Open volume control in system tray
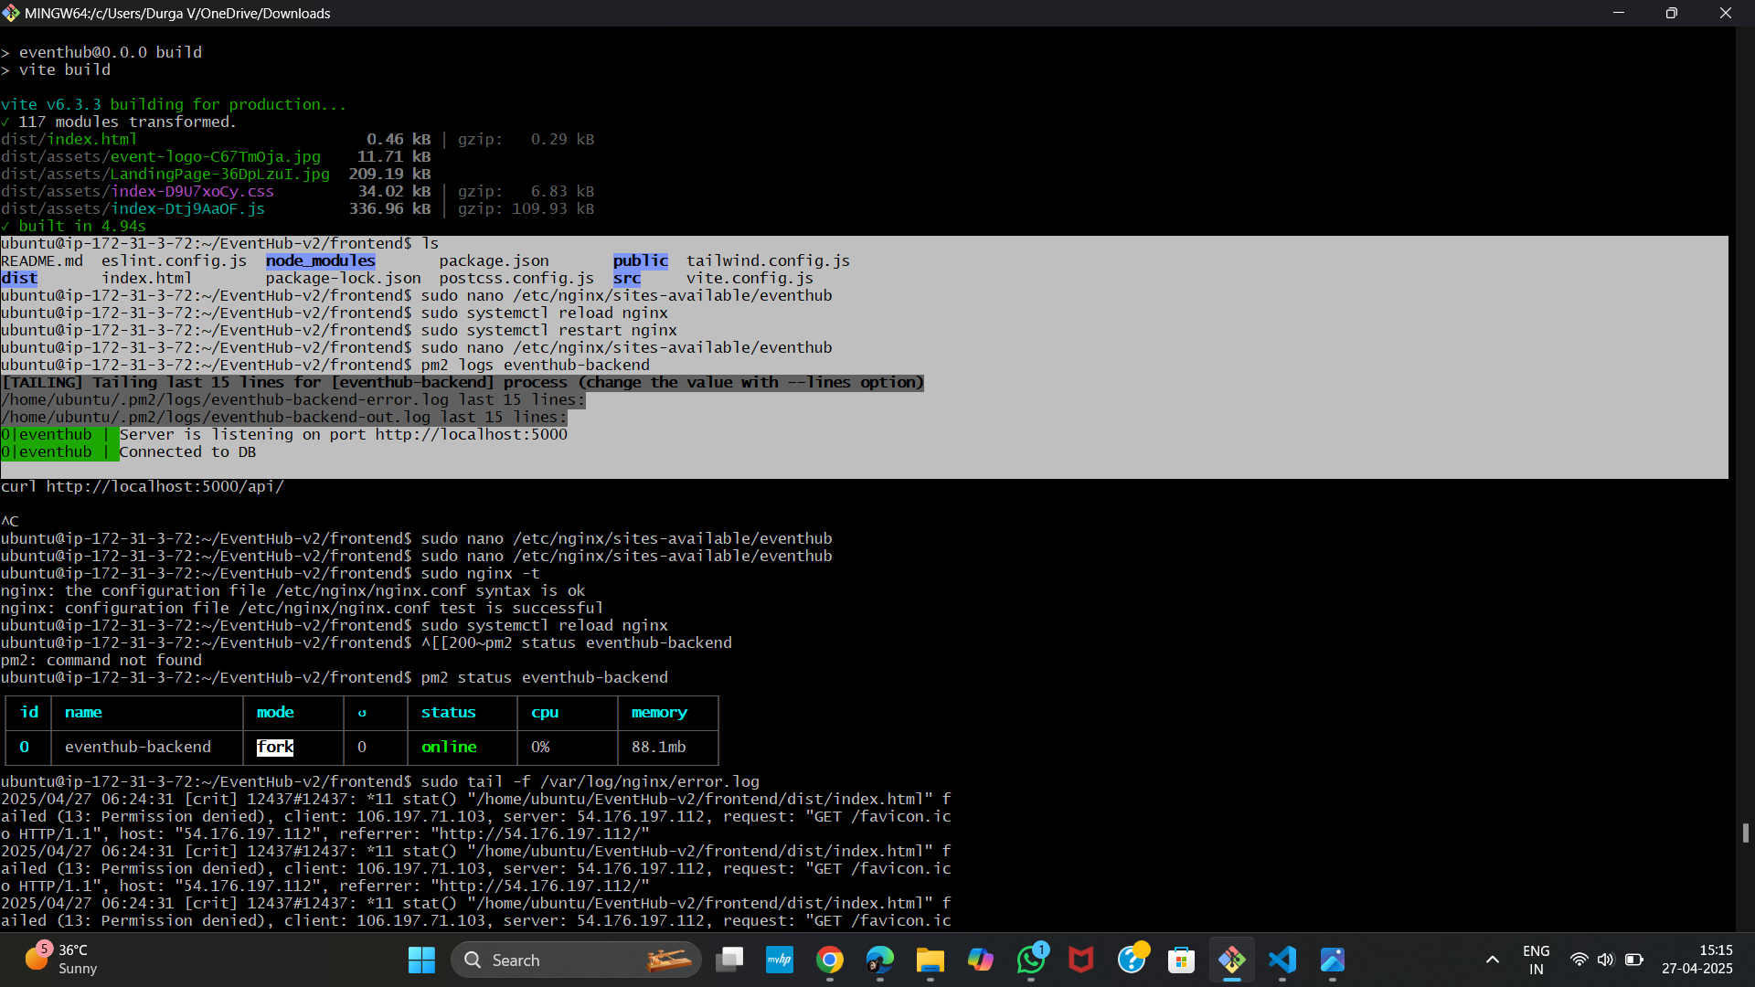The height and width of the screenshot is (987, 1755). point(1606,960)
